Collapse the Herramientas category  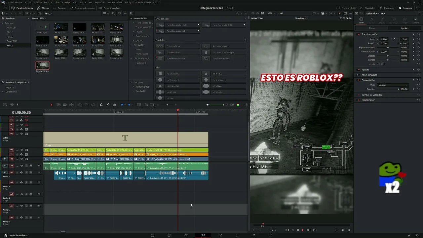tap(131, 18)
